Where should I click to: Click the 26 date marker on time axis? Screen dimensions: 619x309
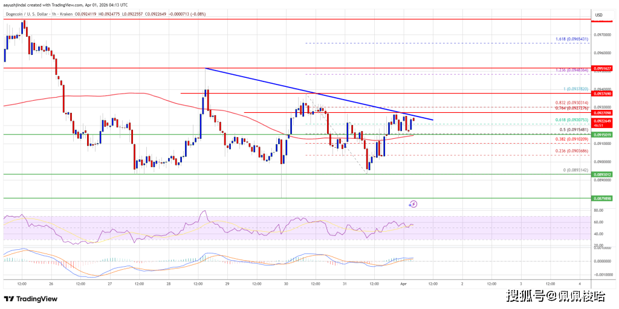click(x=51, y=282)
